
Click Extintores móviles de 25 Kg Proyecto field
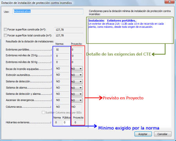click(x=77, y=56)
